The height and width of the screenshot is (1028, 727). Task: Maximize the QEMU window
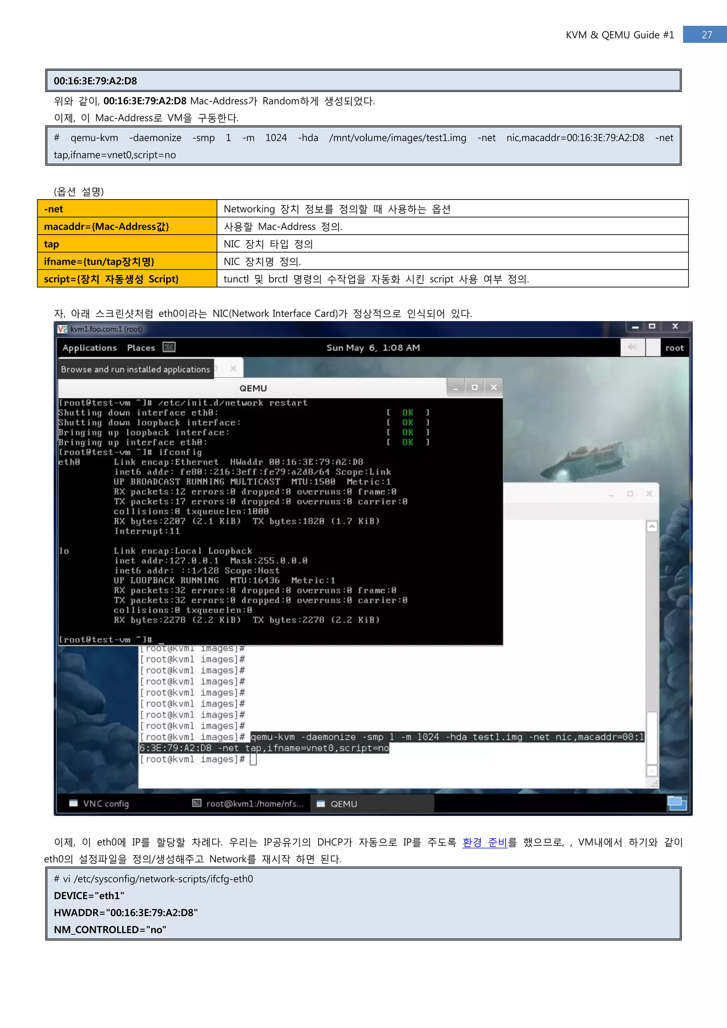tap(475, 388)
